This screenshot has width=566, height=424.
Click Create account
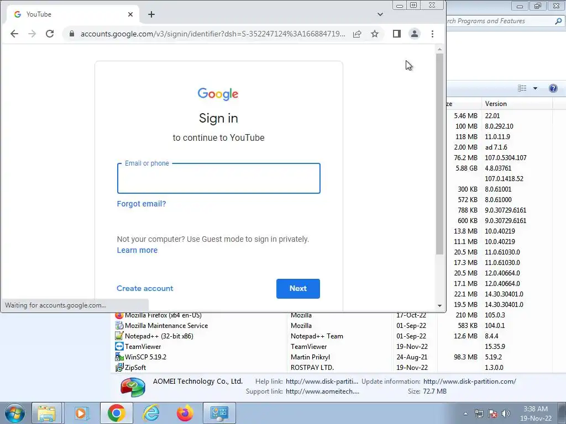click(145, 288)
